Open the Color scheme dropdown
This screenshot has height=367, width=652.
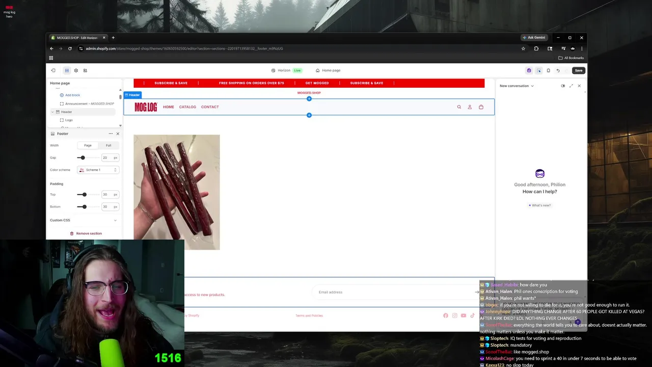(98, 170)
